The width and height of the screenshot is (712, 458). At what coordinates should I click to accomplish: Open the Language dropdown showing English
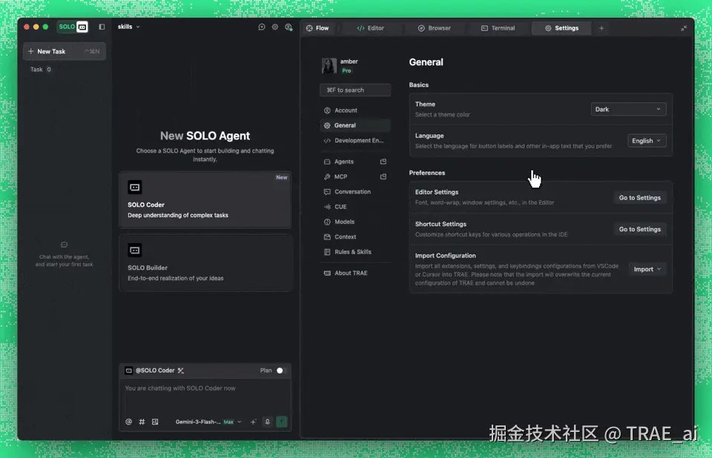647,141
